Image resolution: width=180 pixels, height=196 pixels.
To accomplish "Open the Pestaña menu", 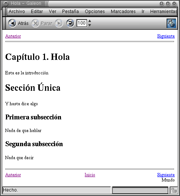I will click(x=71, y=12).
